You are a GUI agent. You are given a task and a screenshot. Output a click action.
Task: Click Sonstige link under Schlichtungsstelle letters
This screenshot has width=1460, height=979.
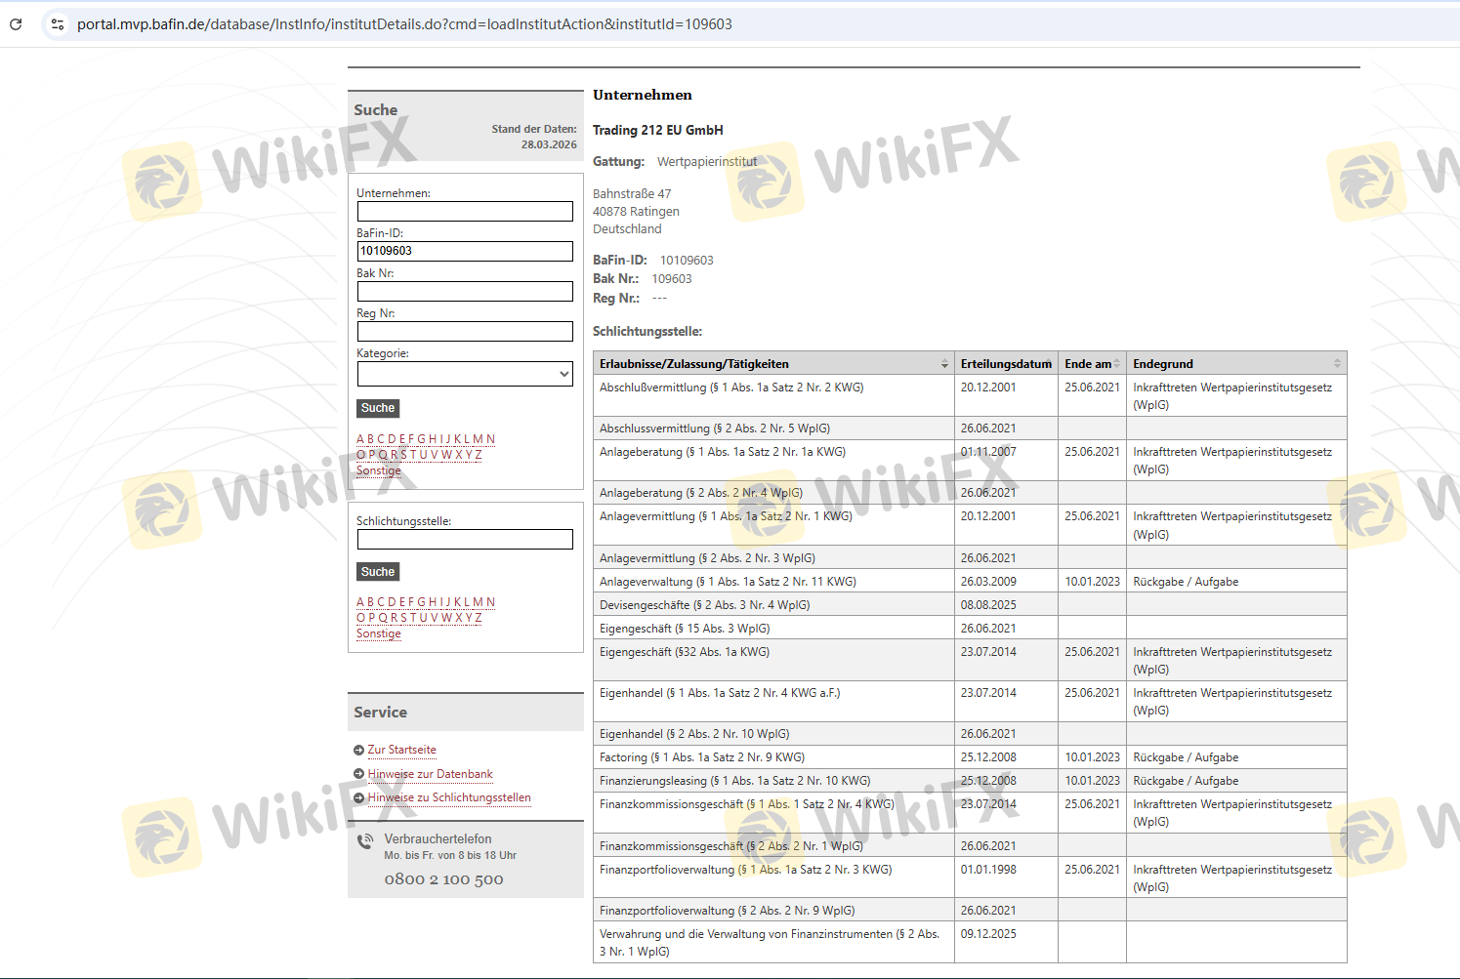click(x=379, y=633)
